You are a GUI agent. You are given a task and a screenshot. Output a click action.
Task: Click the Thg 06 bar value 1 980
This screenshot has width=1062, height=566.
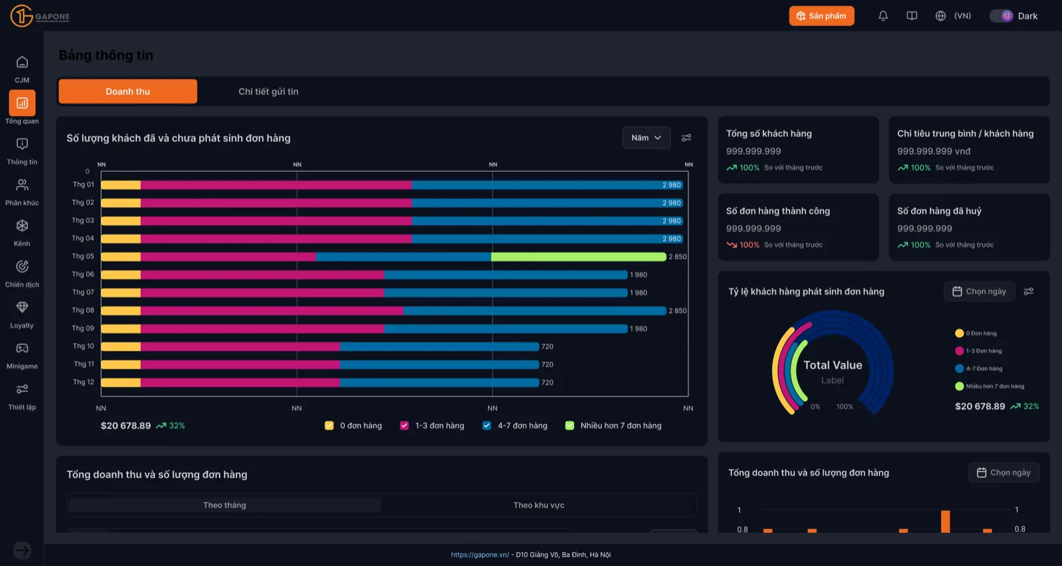coord(639,275)
